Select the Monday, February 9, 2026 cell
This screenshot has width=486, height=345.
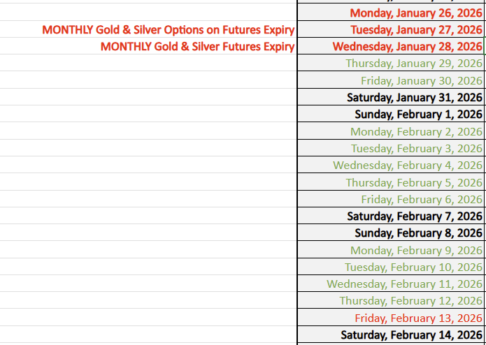[x=416, y=250]
